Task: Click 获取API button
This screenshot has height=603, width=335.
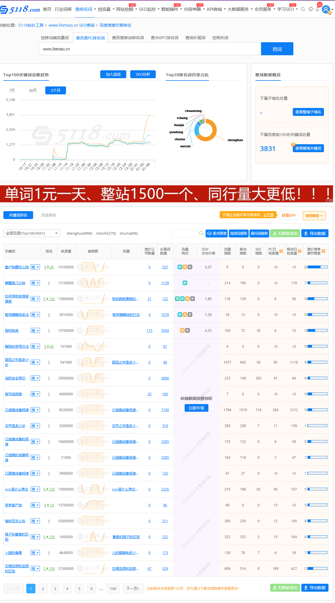Action: click(x=289, y=215)
